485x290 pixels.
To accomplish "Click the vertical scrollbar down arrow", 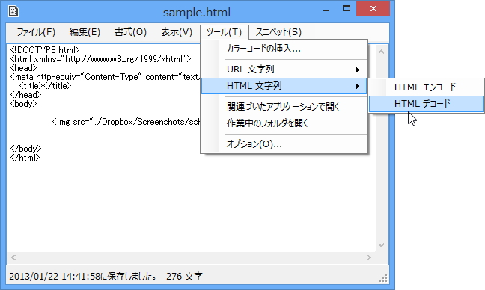I will (x=382, y=245).
